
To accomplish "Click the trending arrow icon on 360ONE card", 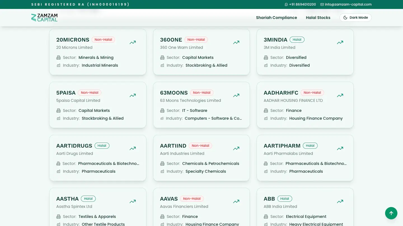I will coord(236,42).
